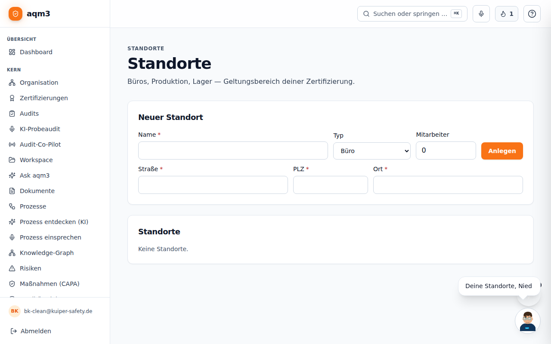
Task: Click the orange Anlegen button
Action: point(502,151)
